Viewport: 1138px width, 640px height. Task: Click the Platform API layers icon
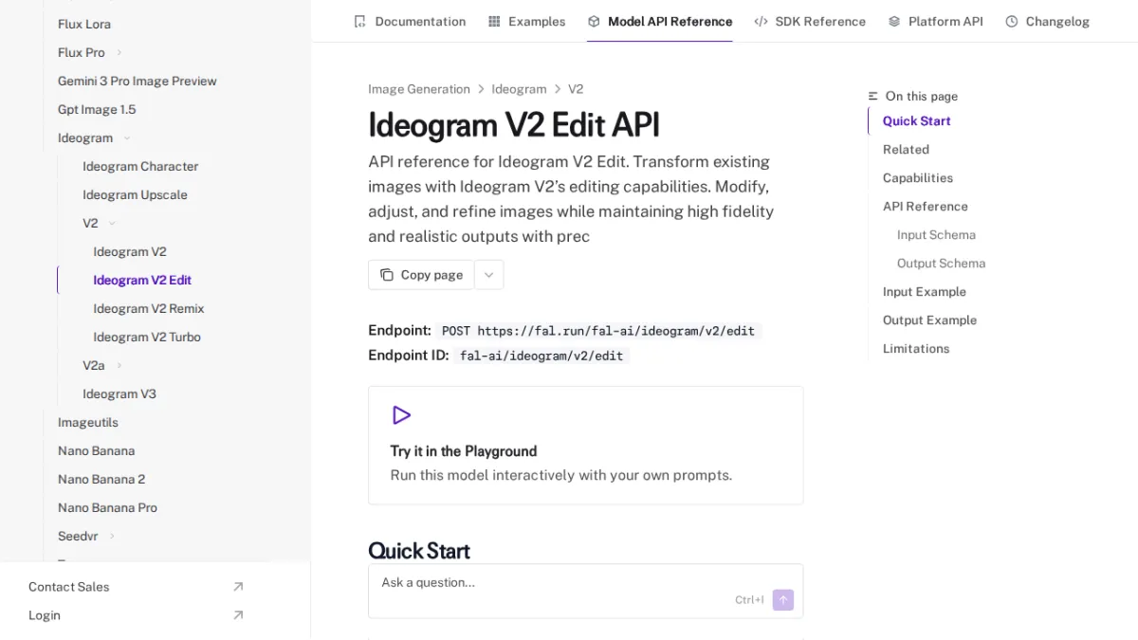coord(894,21)
